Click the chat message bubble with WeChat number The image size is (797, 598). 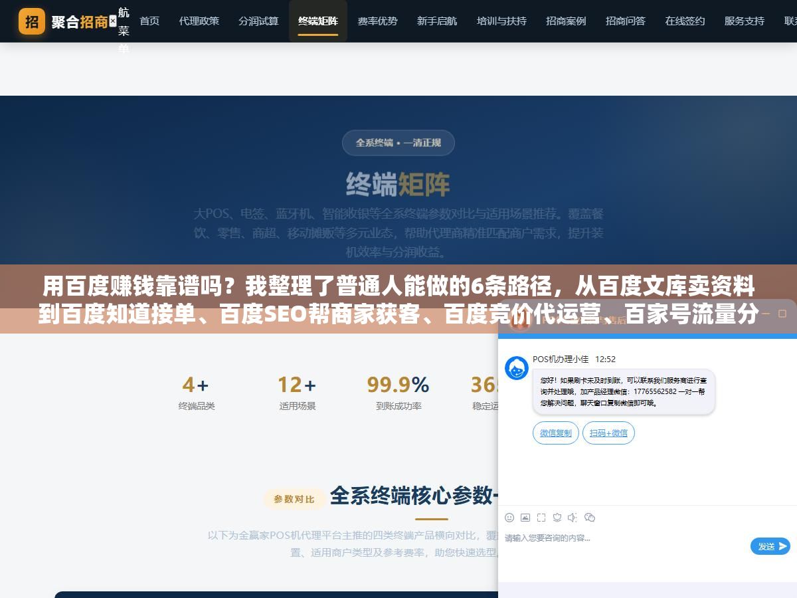pyautogui.click(x=624, y=392)
